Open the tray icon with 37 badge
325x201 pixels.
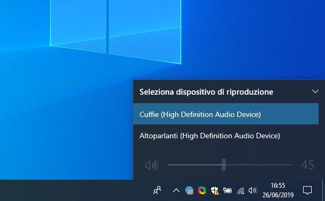coord(189,190)
